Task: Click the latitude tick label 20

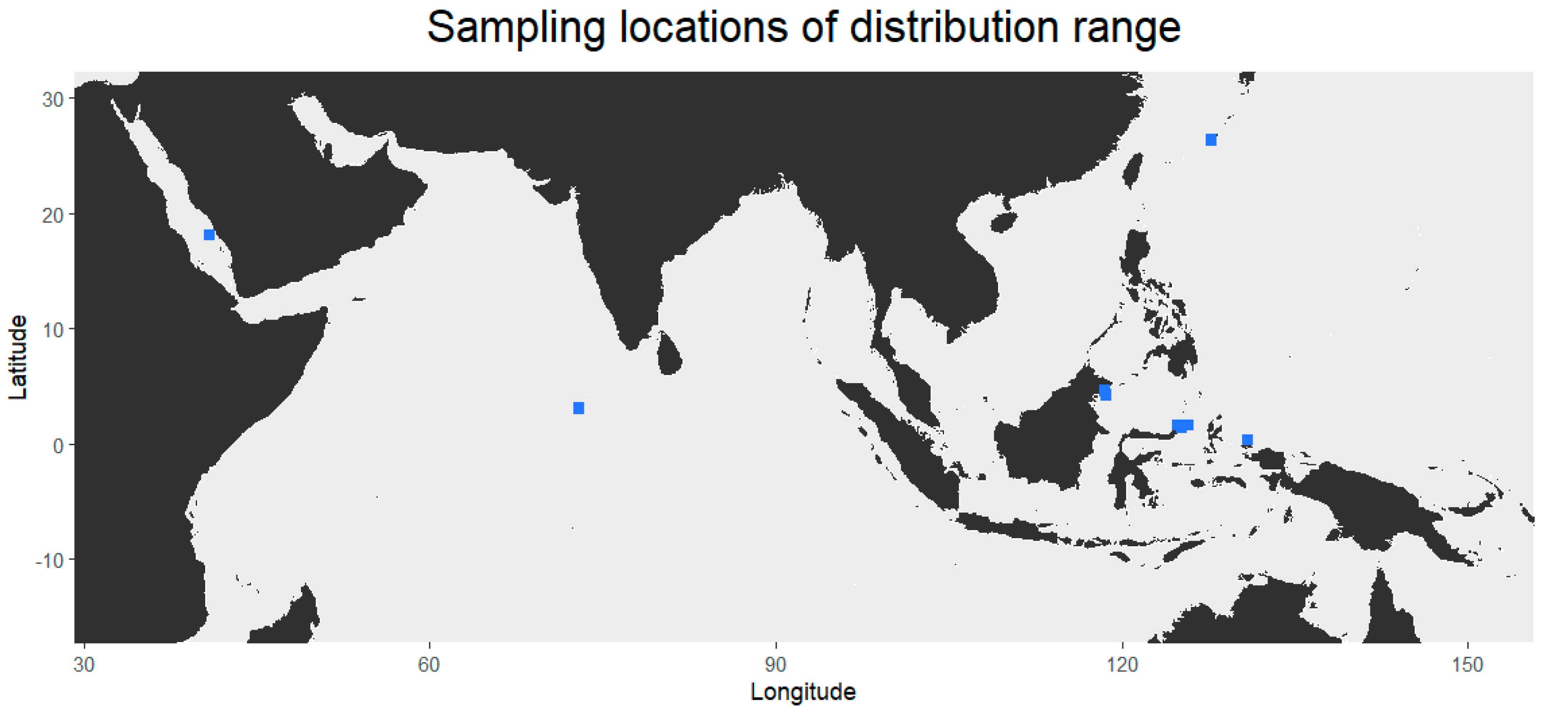Action: [x=53, y=215]
